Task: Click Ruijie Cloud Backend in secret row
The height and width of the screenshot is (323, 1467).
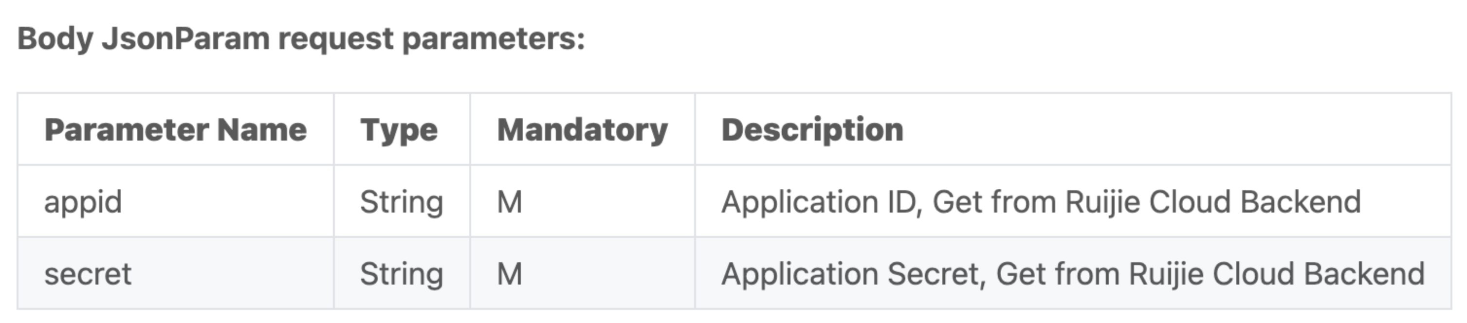Action: pos(1277,274)
